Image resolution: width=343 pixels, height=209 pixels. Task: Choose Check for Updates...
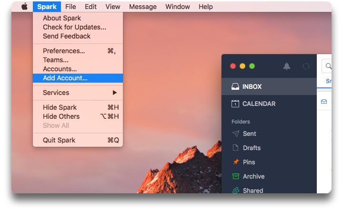[x=78, y=27]
